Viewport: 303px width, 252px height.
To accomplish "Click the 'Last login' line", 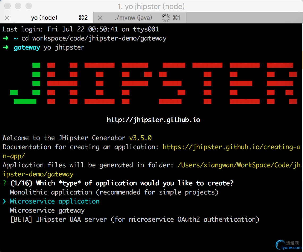I will (x=81, y=29).
